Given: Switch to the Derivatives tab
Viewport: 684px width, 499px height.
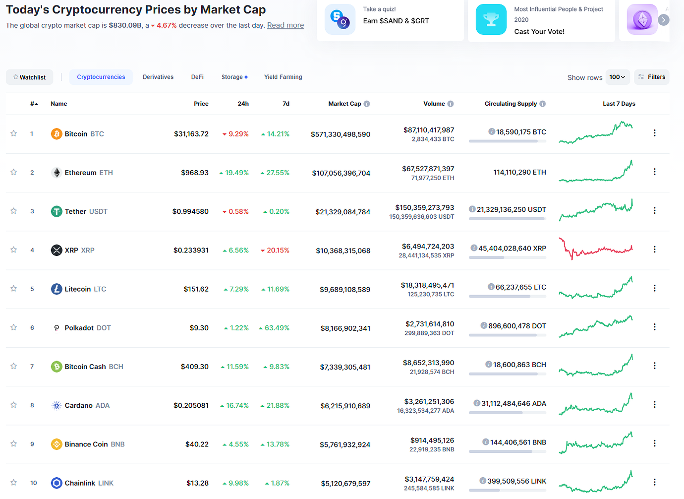Looking at the screenshot, I should point(158,77).
